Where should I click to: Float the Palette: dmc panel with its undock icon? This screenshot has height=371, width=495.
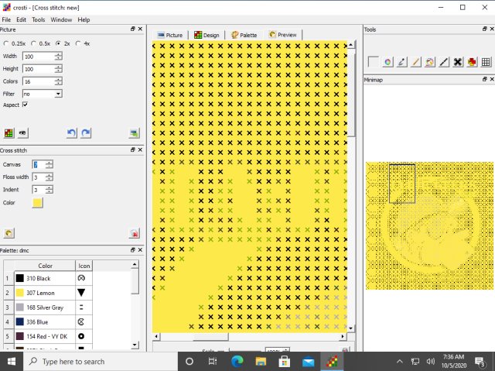click(133, 250)
